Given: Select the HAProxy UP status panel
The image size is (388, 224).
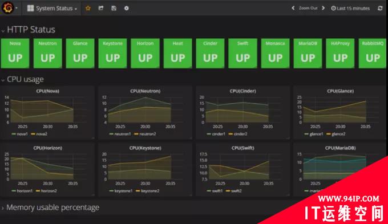Looking at the screenshot, I should coord(340,53).
